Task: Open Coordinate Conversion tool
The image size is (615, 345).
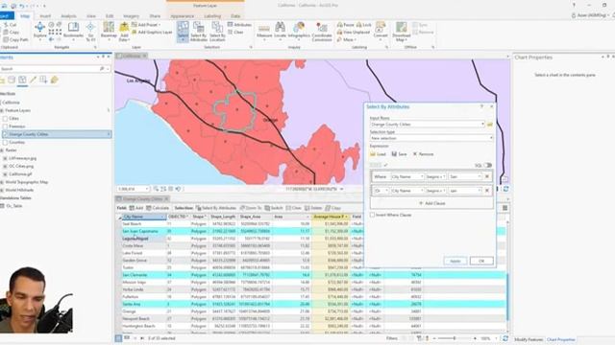Action: pyautogui.click(x=322, y=32)
